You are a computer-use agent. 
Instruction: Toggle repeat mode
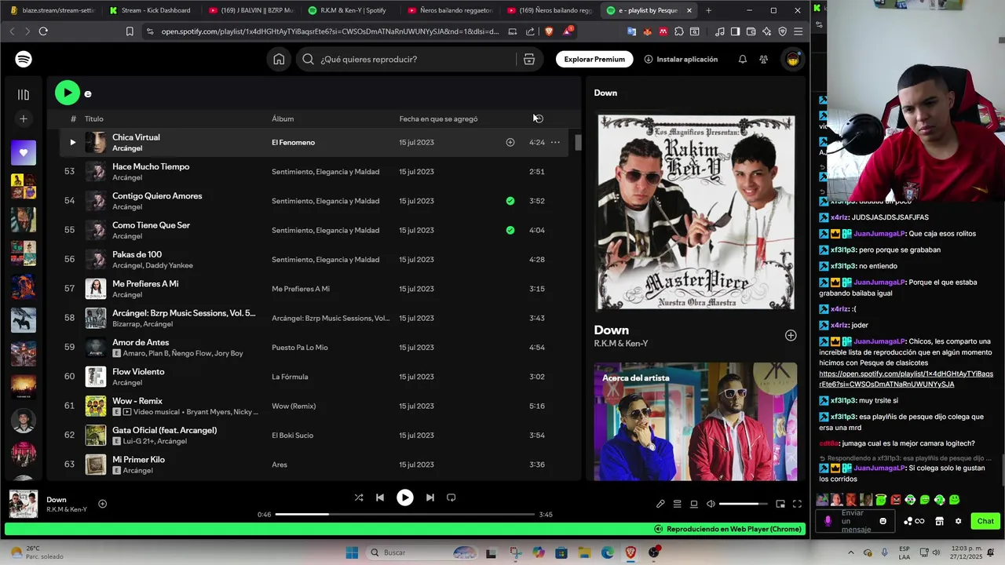tap(451, 498)
